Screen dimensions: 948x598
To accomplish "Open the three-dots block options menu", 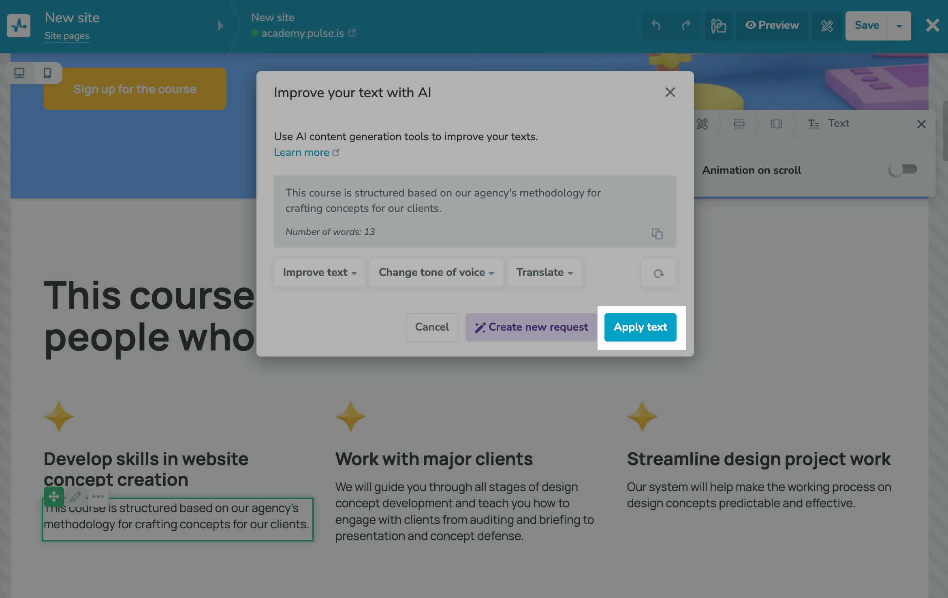I will 98,496.
